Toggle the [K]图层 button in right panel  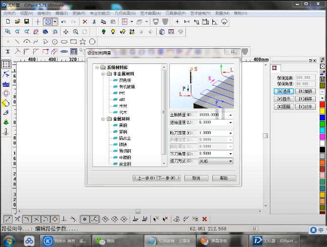pyautogui.click(x=283, y=106)
